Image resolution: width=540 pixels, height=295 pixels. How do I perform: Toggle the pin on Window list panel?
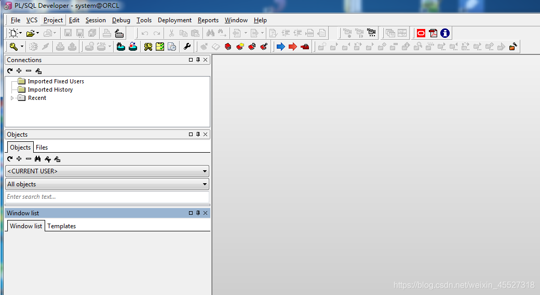click(198, 213)
